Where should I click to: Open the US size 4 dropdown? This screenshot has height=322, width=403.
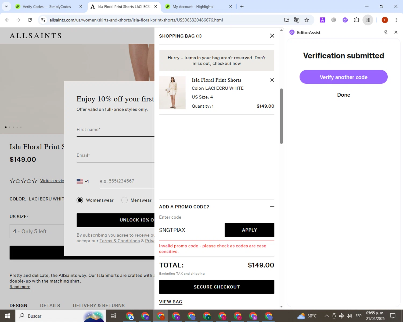click(x=37, y=231)
